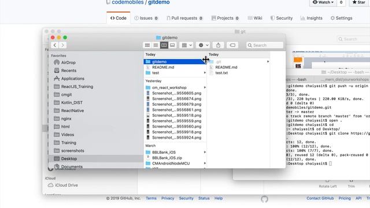
Task: Click the Edit Tags toolbar button
Action: pyautogui.click(x=232, y=45)
